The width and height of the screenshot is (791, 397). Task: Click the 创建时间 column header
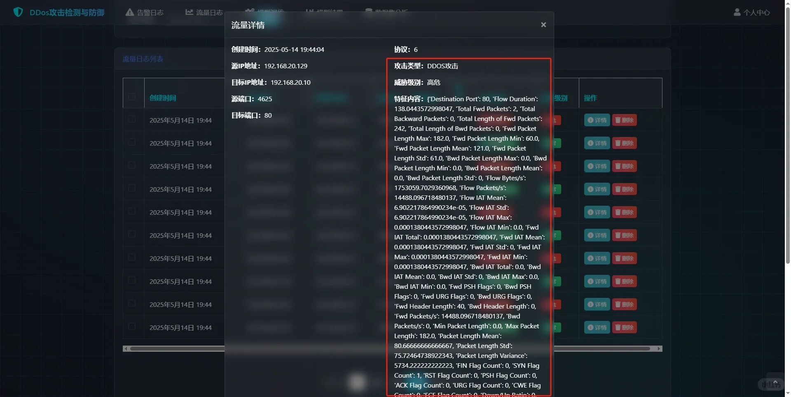163,98
